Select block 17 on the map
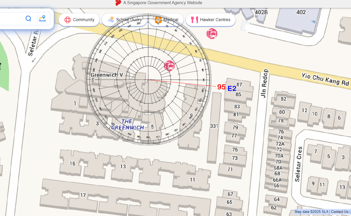Viewport: 351px width, 216px height. coord(83,195)
